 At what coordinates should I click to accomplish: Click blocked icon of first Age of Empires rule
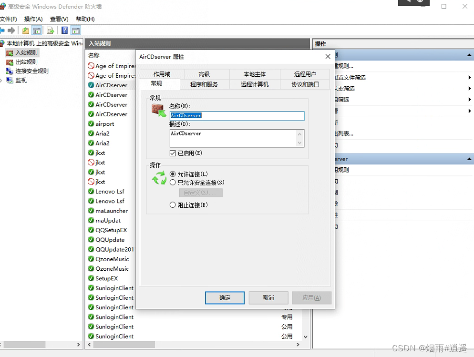point(91,66)
